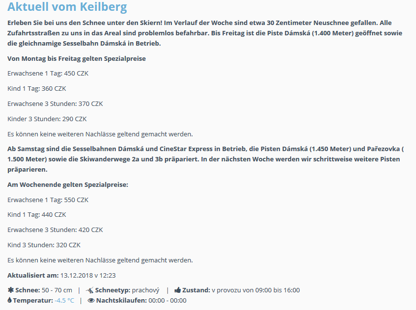Click the 'Zustand:' label
This screenshot has height=310, width=416.
point(196,290)
